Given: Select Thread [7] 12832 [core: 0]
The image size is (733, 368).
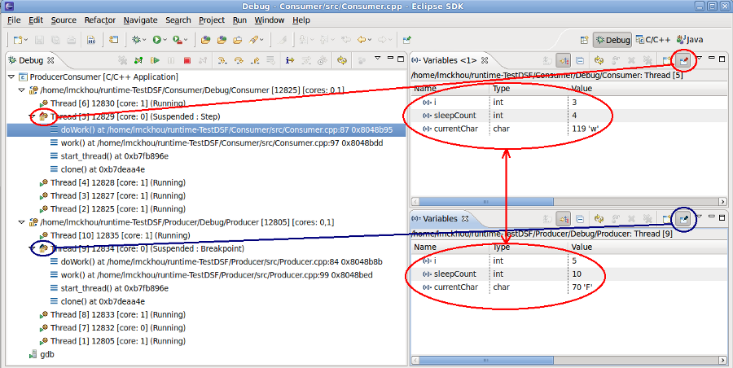Looking at the screenshot, I should [112, 328].
